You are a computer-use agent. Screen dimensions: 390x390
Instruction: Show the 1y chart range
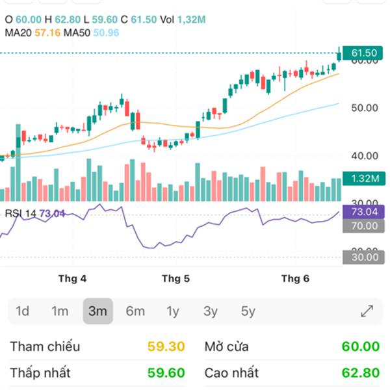click(x=173, y=311)
